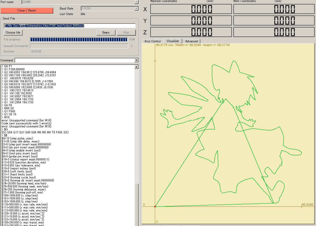The width and height of the screenshot is (316, 226).
Task: Click the console line 'M05 S0'
Action: point(8,108)
